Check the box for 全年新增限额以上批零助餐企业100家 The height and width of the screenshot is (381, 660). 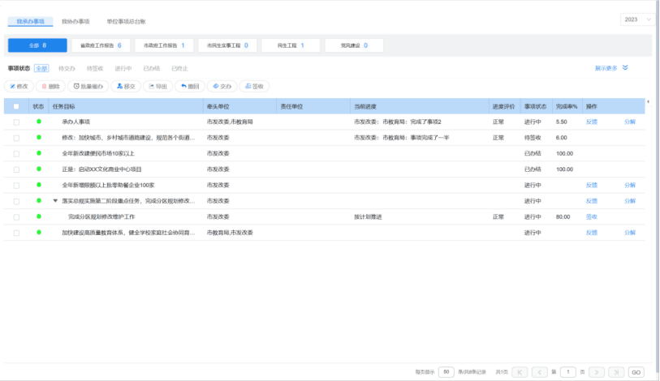click(16, 186)
